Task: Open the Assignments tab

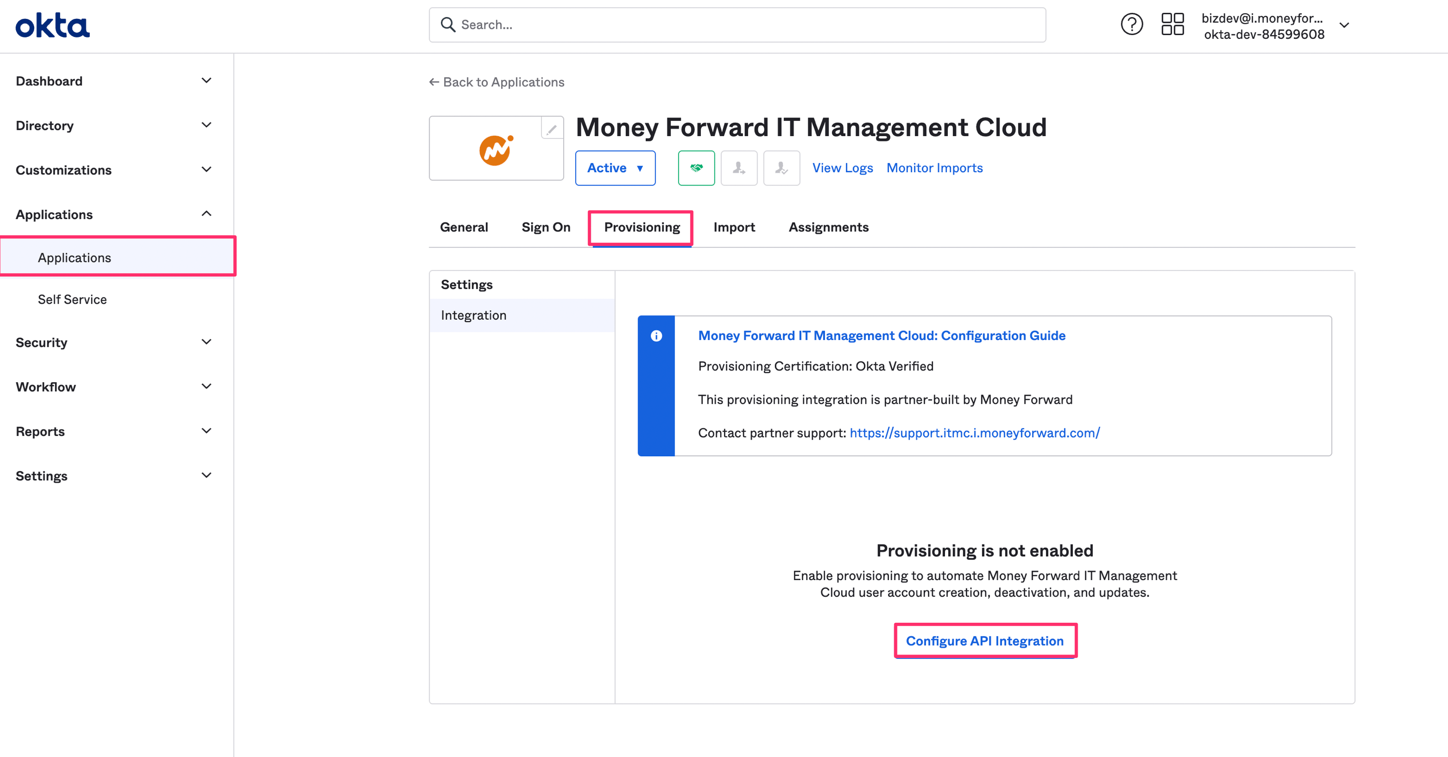Action: (829, 227)
